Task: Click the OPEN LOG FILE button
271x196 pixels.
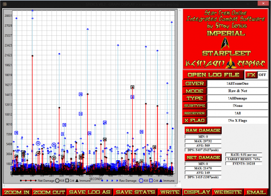Action: tap(214, 75)
